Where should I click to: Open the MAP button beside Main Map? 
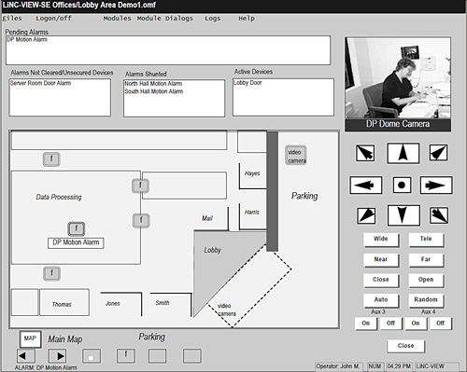30,338
